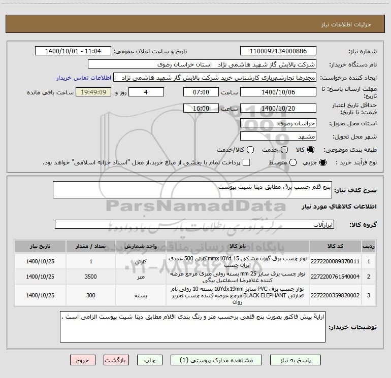Click the تعداد / مقدار column header

(x=91, y=246)
